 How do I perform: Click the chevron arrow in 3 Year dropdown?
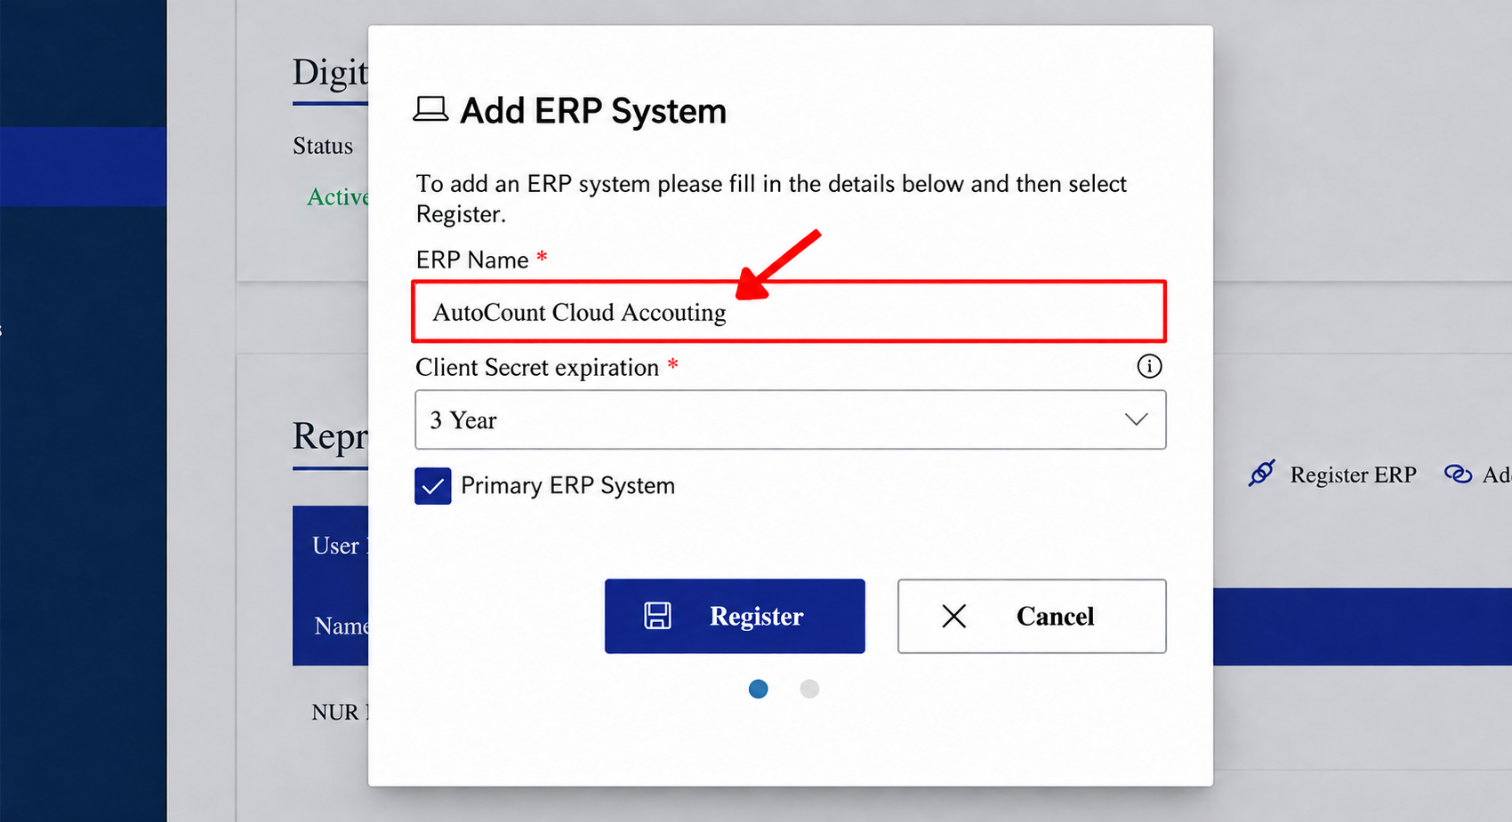click(1136, 419)
